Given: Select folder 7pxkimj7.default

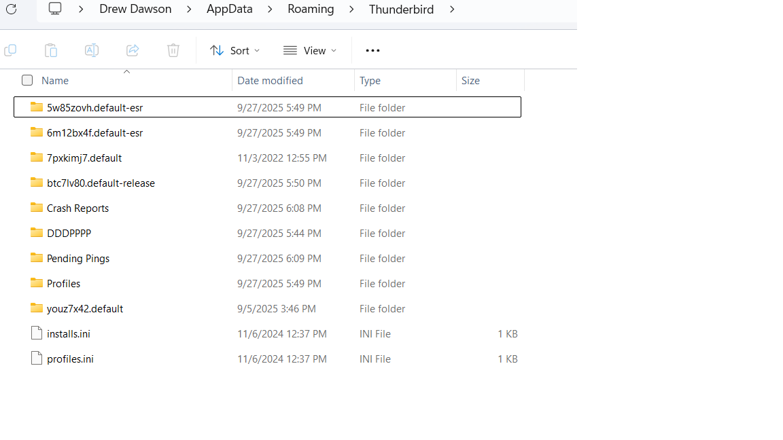Looking at the screenshot, I should click(x=267, y=158).
